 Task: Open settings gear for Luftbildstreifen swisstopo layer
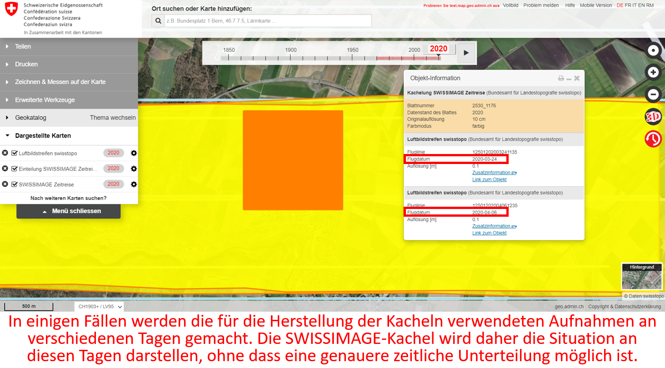click(x=134, y=153)
